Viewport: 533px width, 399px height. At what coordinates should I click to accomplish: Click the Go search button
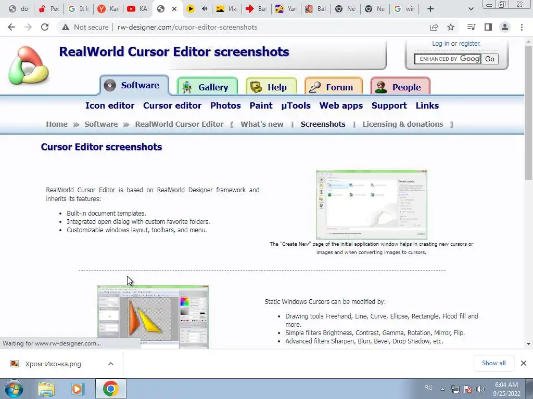click(490, 59)
